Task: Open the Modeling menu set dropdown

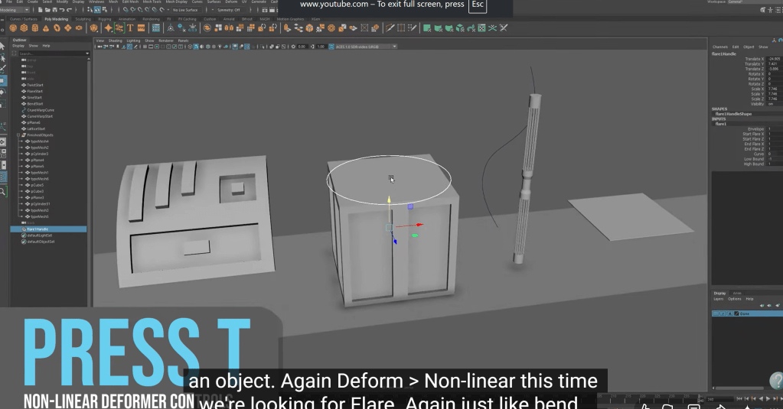Action: point(15,9)
